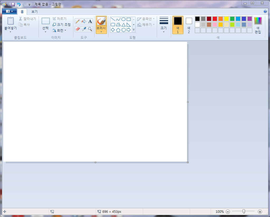This screenshot has height=217, width=270.
Task: Select the Color picker eyedropper tool
Action: pyautogui.click(x=84, y=29)
